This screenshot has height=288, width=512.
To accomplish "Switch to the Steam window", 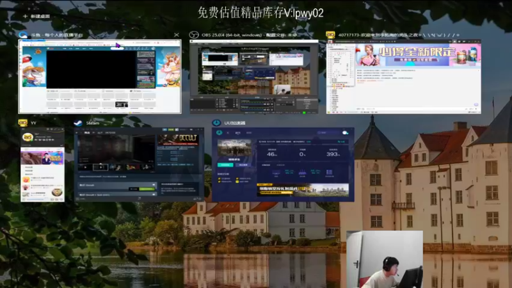I will click(140, 164).
